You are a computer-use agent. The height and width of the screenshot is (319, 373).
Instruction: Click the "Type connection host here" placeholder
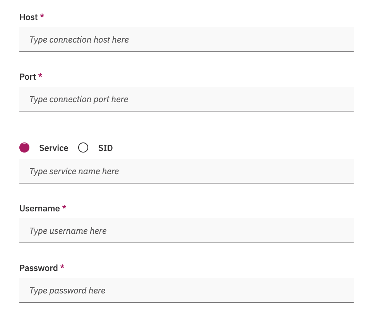pos(79,39)
